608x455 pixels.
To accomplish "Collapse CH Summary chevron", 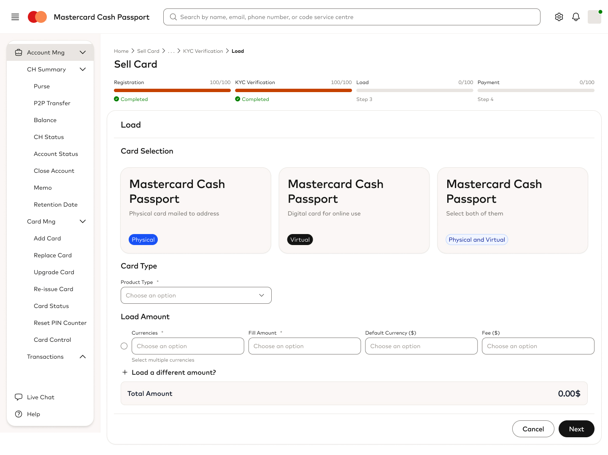I will 83,69.
